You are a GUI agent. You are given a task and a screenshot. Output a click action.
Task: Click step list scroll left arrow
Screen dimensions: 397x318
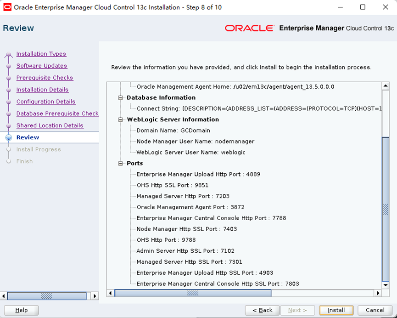coord(4,296)
